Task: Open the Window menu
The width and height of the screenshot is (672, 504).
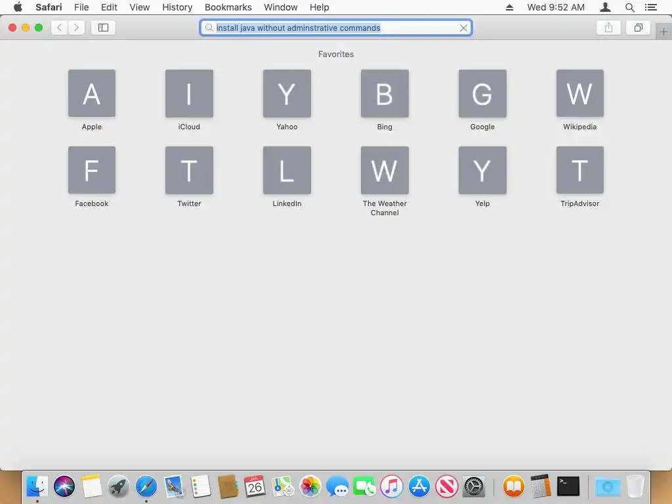Action: (x=281, y=7)
